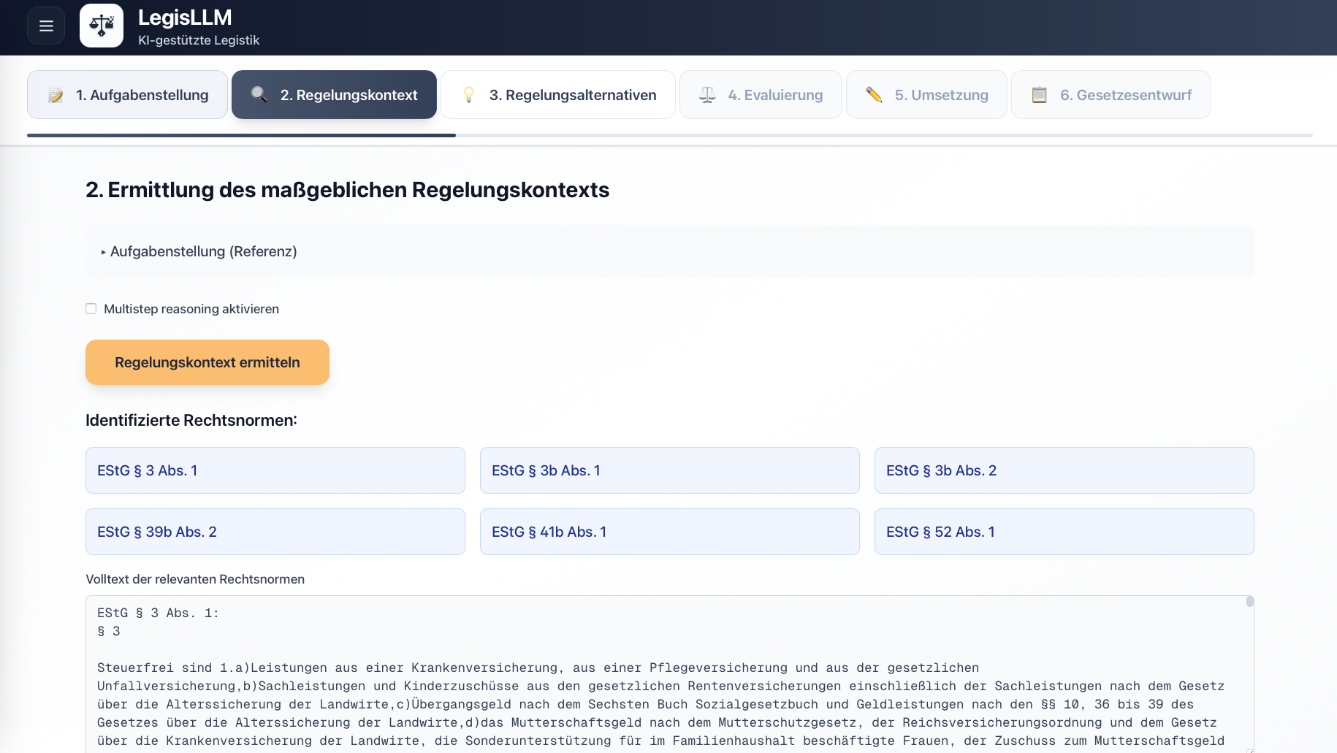Screen dimensions: 1337x753
Task: Expand the Aufgabenstellung (Referenz) section
Action: point(203,251)
